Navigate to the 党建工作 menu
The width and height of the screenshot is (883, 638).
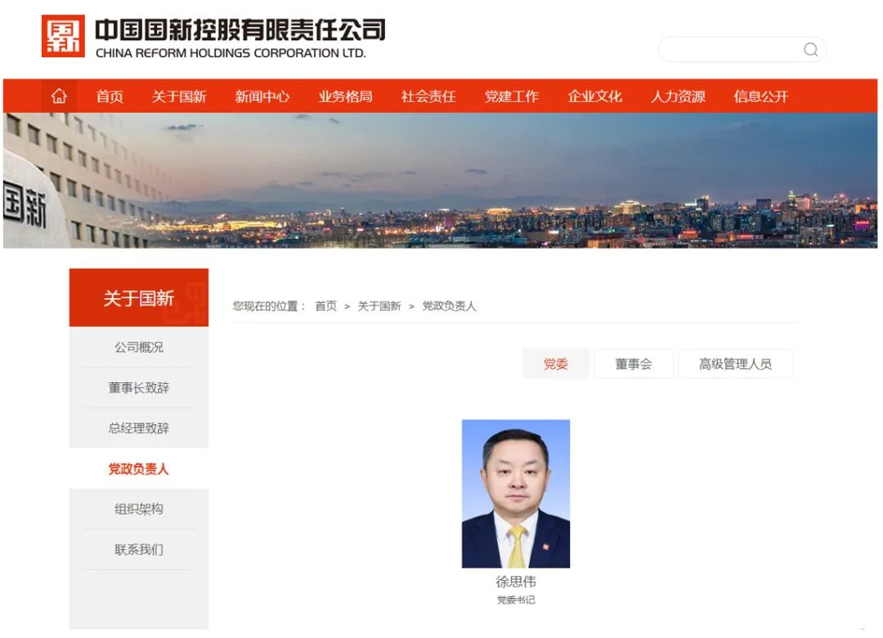(x=512, y=96)
